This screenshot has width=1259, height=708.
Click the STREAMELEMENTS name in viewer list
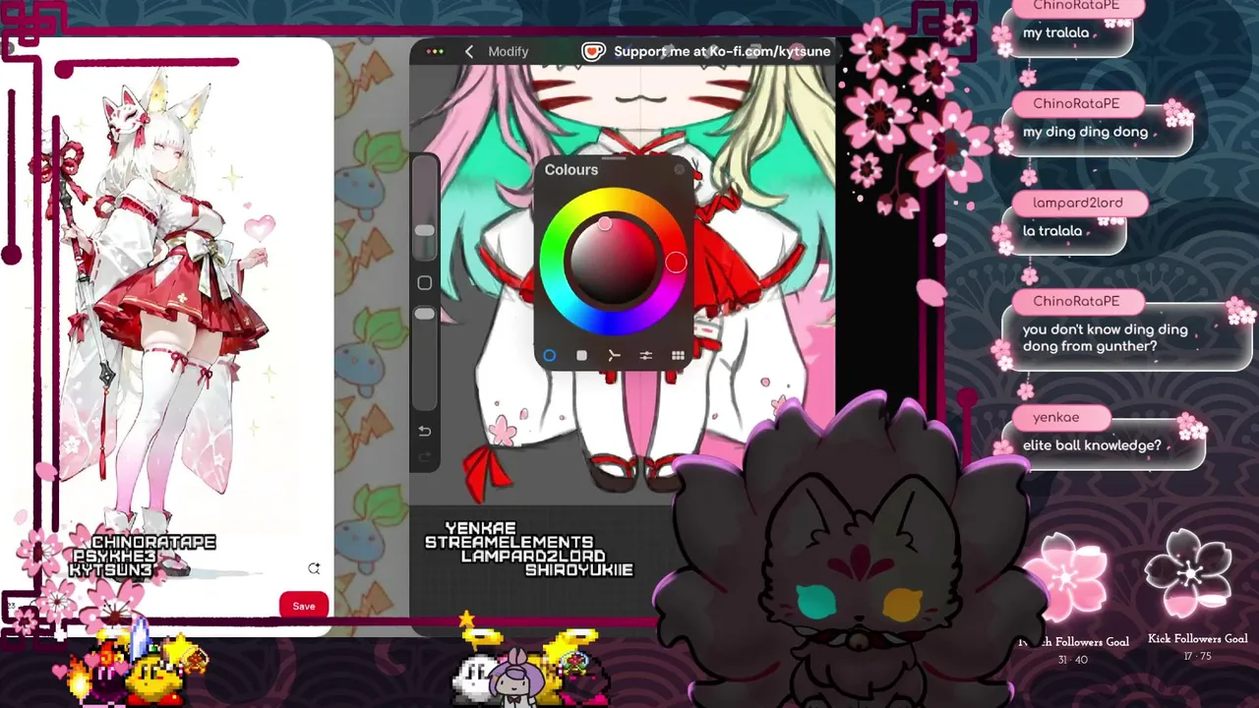pos(509,542)
